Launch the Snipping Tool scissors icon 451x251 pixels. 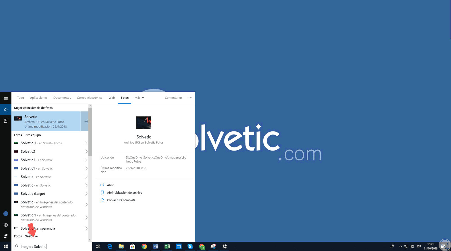point(213,246)
